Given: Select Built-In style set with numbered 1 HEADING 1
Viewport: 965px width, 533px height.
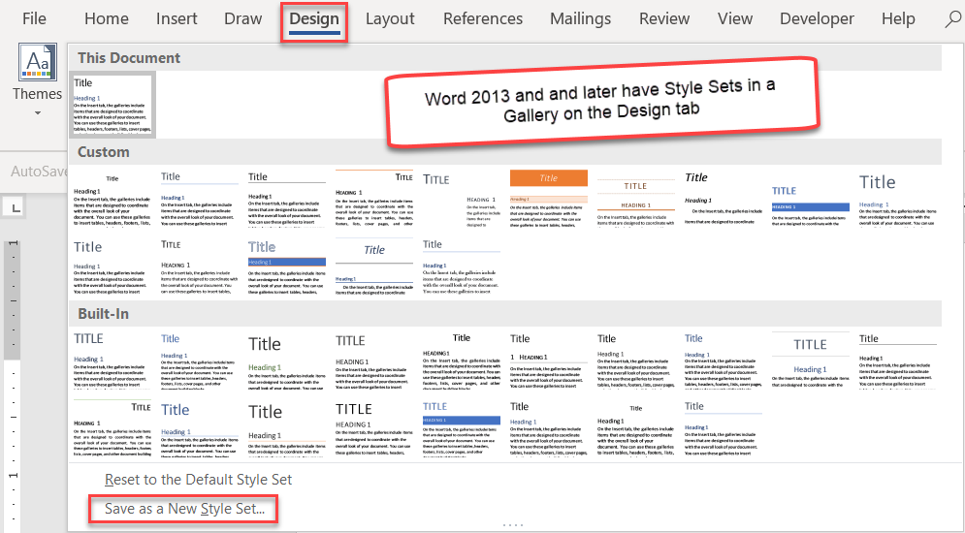Looking at the screenshot, I should point(548,361).
